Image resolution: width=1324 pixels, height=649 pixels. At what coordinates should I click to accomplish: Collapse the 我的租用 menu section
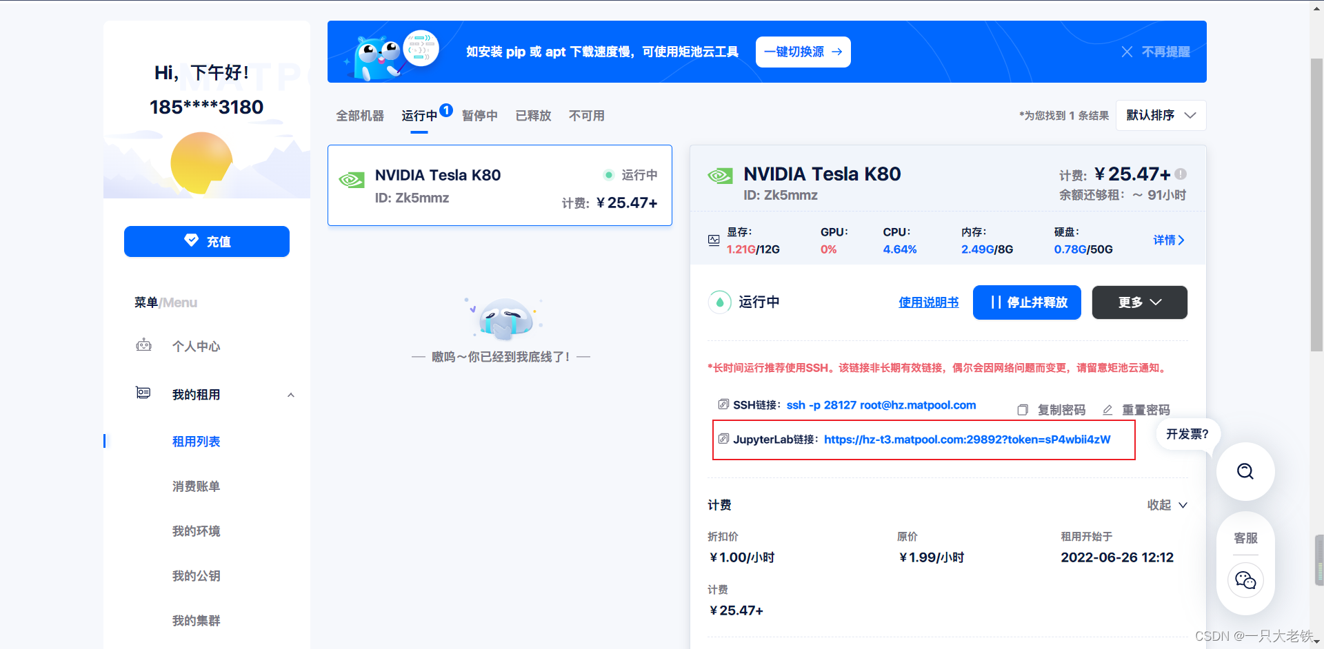(291, 395)
